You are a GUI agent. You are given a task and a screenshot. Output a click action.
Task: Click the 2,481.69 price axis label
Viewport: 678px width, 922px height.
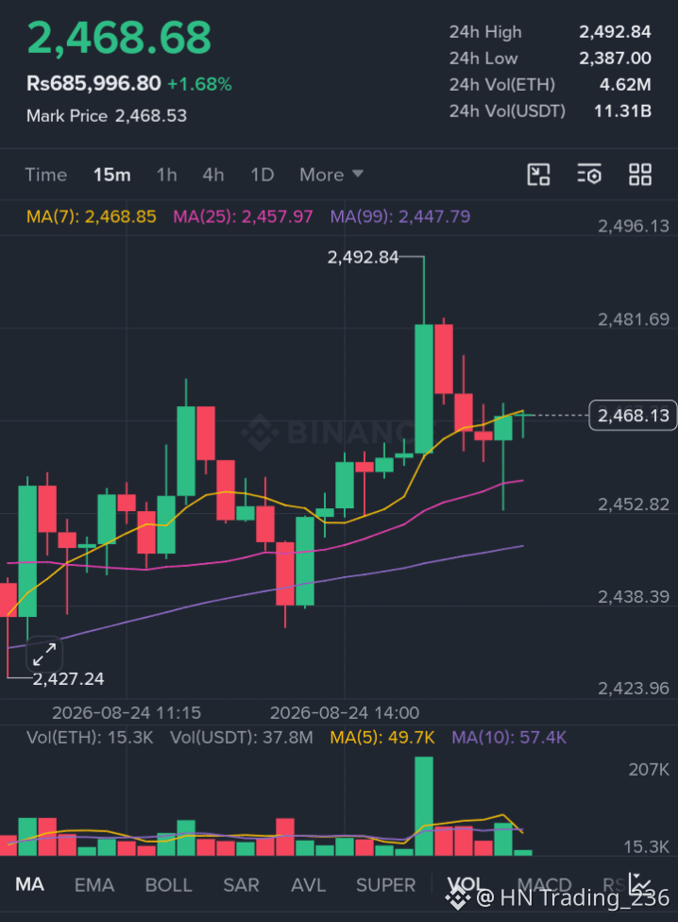(x=634, y=320)
